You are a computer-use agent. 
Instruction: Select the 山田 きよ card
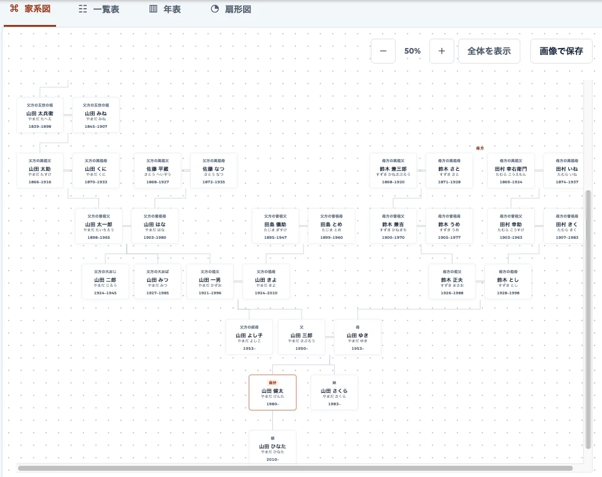(x=266, y=281)
